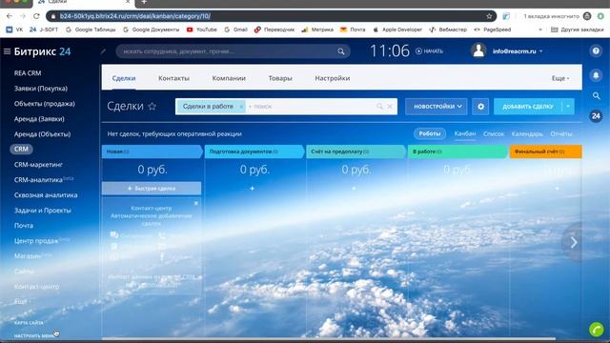The width and height of the screenshot is (610, 343).
Task: Open the user avatar profile
Action: [478, 50]
